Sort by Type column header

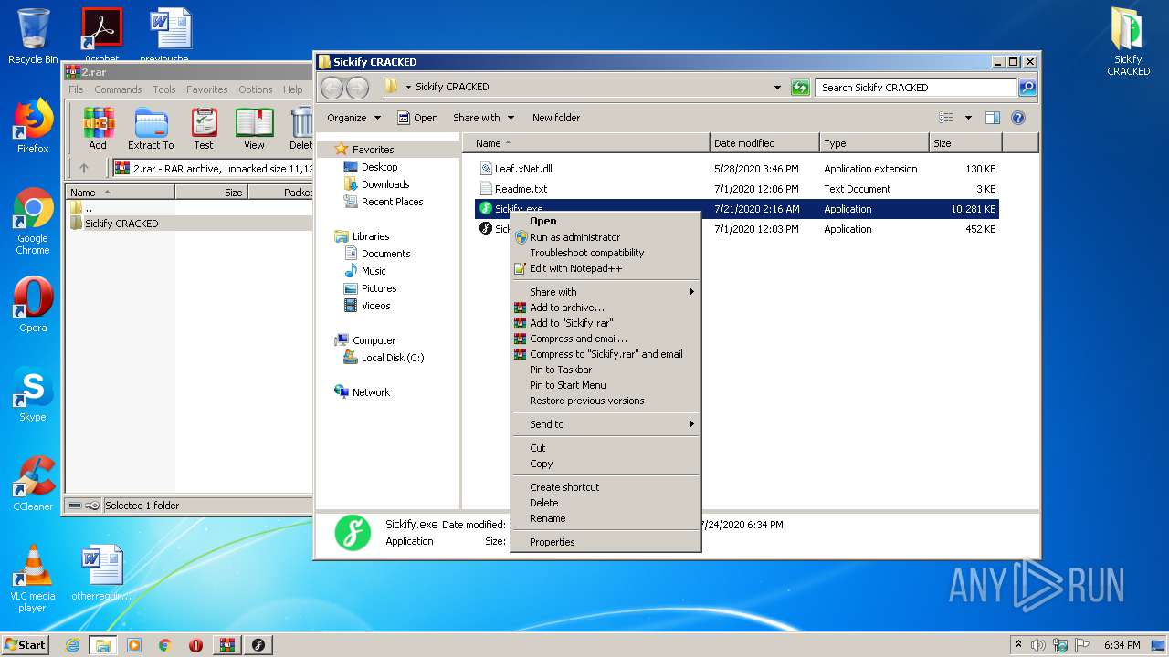tap(873, 143)
